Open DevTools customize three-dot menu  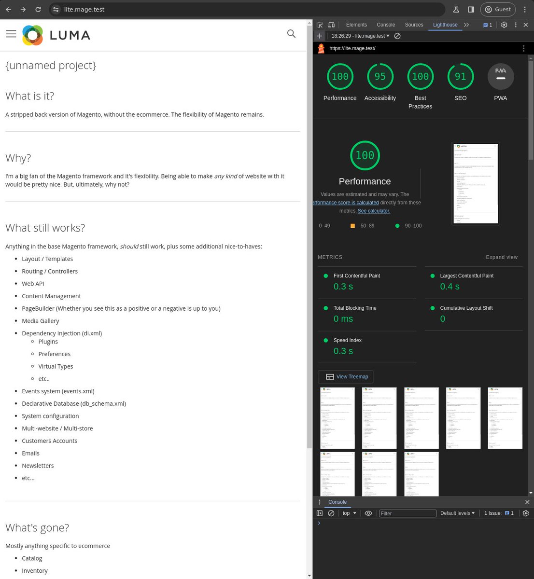(x=516, y=25)
